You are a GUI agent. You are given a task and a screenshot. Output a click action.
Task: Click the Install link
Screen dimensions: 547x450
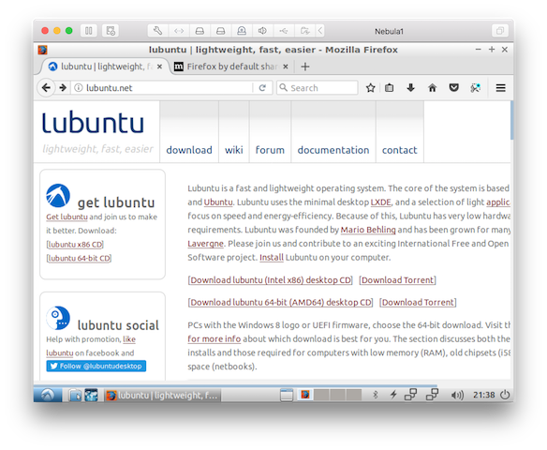[x=272, y=258]
